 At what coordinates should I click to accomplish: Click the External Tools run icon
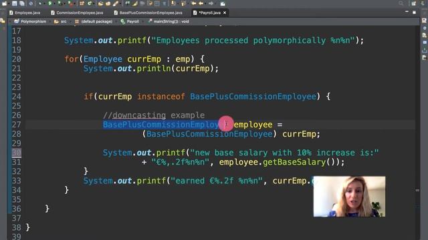tap(70, 3)
